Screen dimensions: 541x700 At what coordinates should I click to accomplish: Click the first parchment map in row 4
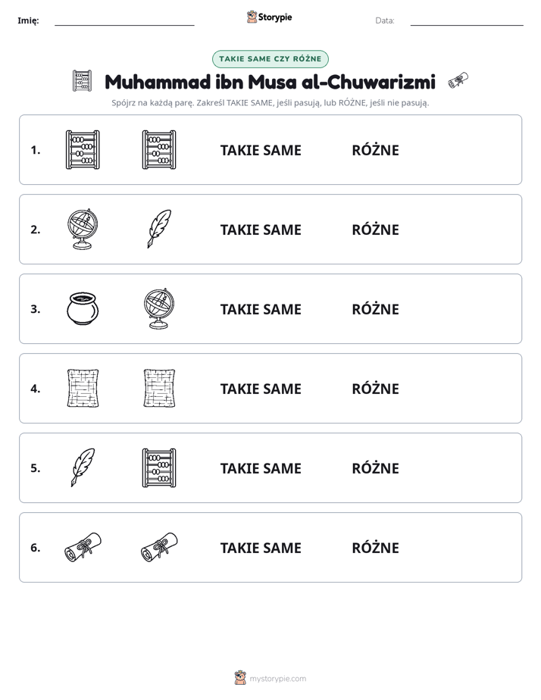click(83, 388)
